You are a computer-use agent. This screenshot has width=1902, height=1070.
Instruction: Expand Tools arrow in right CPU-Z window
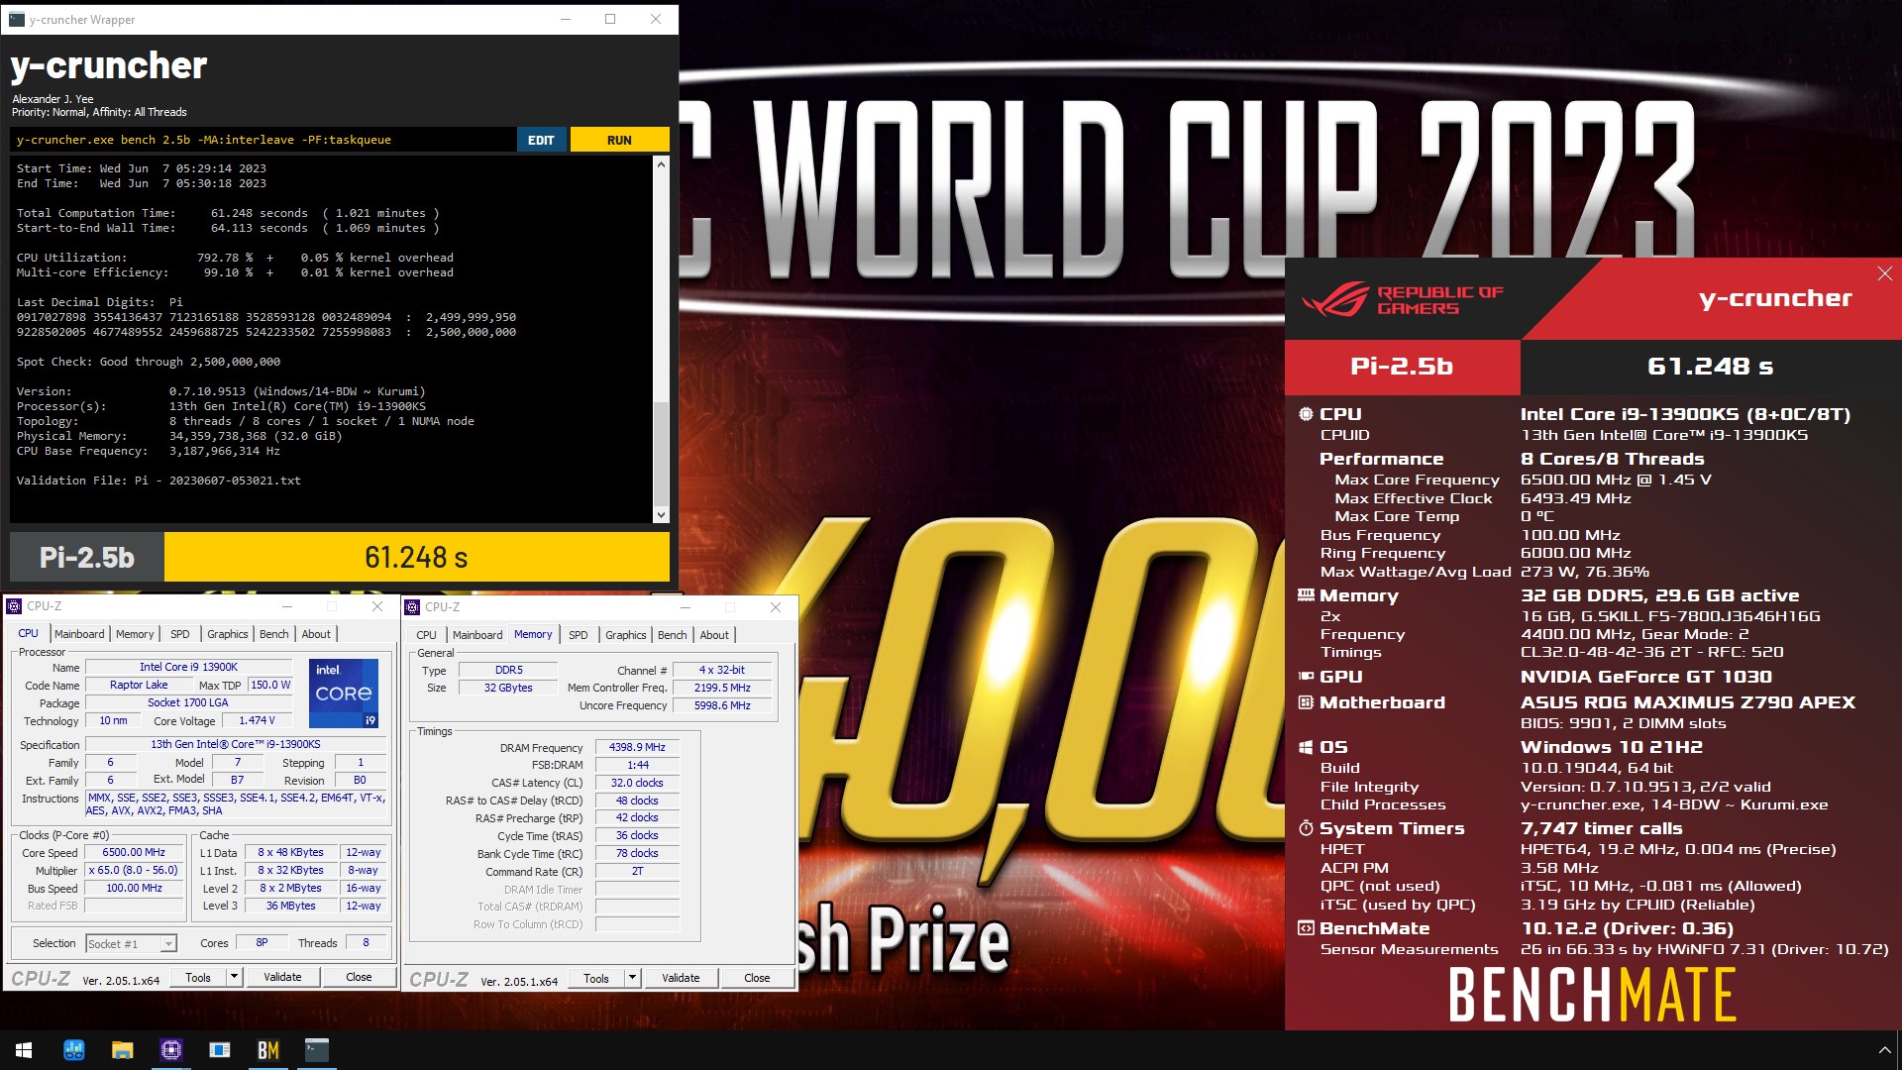[632, 978]
